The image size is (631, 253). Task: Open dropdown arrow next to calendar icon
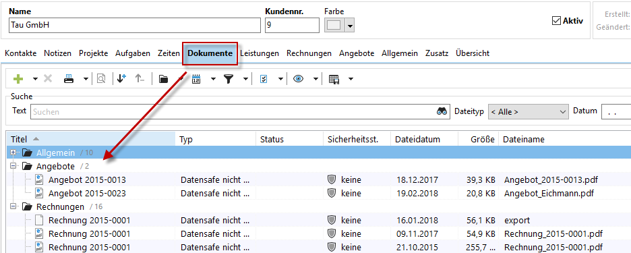(213, 79)
